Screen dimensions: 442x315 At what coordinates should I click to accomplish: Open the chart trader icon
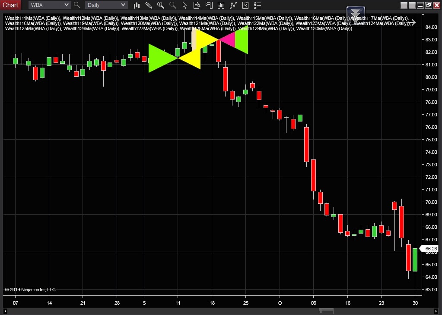pyautogui.click(x=209, y=5)
